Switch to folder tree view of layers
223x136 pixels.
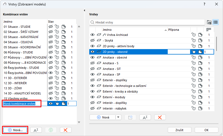(209, 22)
